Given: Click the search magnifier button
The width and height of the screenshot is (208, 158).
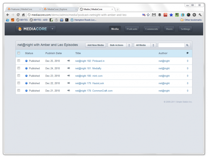Looking at the screenshot, I should click(187, 45).
